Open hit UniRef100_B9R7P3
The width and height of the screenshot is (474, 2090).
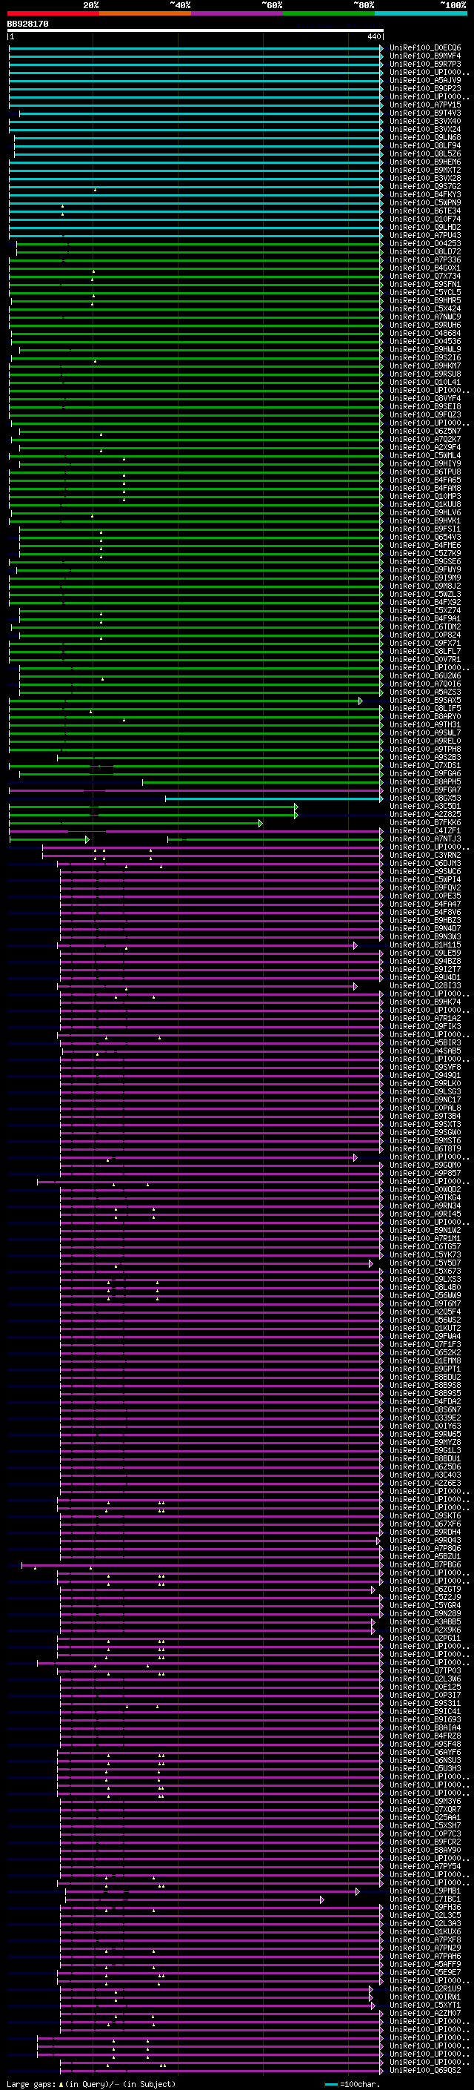tap(425, 64)
